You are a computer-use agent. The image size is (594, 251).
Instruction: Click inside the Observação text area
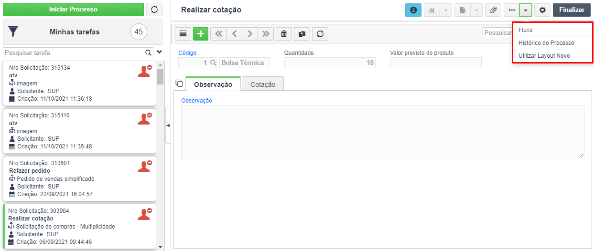pos(382,131)
